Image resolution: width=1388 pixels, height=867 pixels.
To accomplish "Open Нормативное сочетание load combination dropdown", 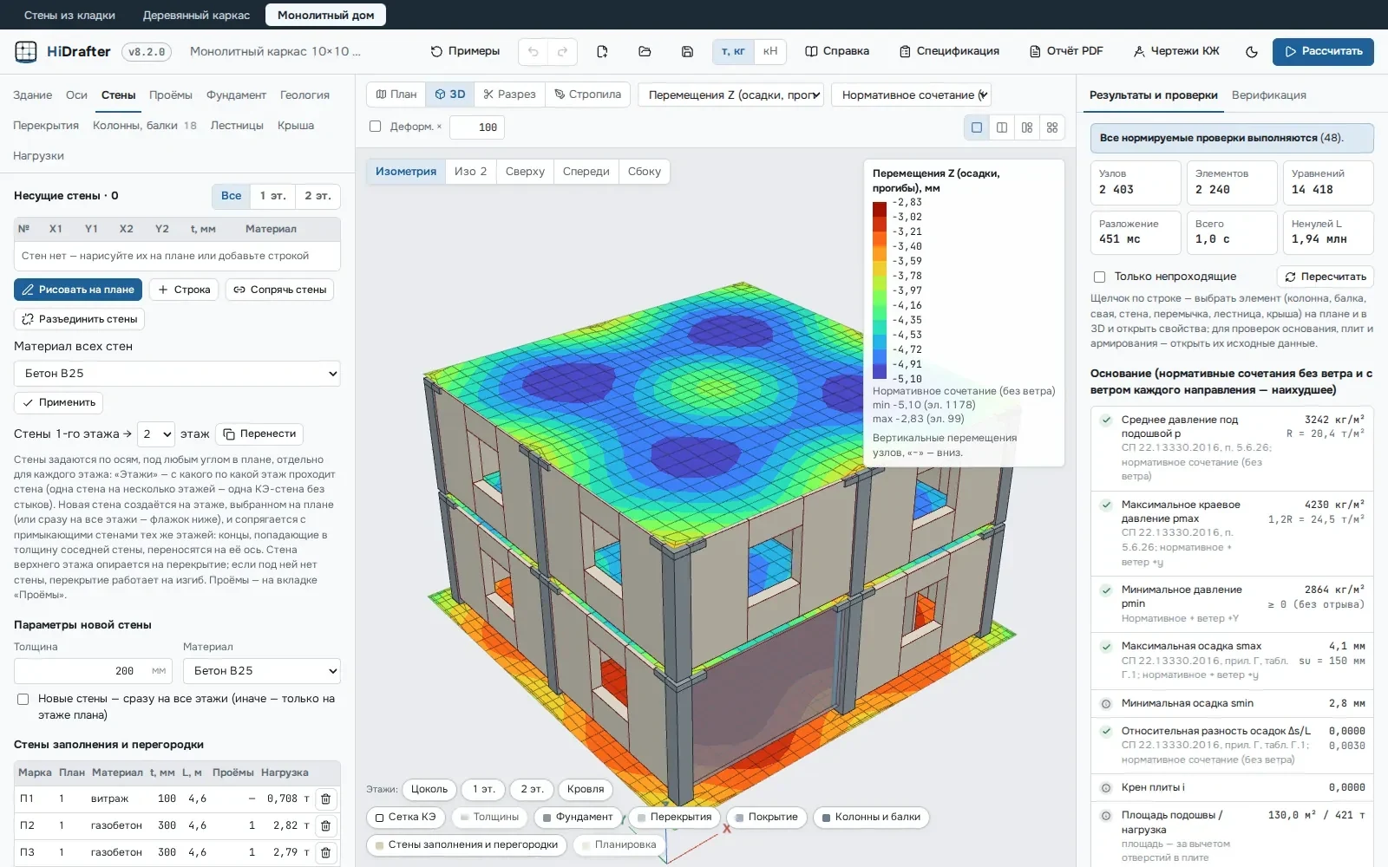I will [911, 95].
